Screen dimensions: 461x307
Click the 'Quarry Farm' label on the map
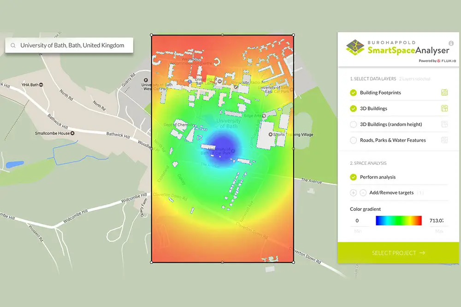tap(144, 208)
